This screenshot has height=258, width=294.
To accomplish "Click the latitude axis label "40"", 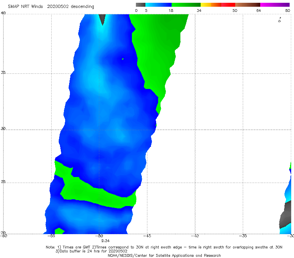I will tap(3, 13).
